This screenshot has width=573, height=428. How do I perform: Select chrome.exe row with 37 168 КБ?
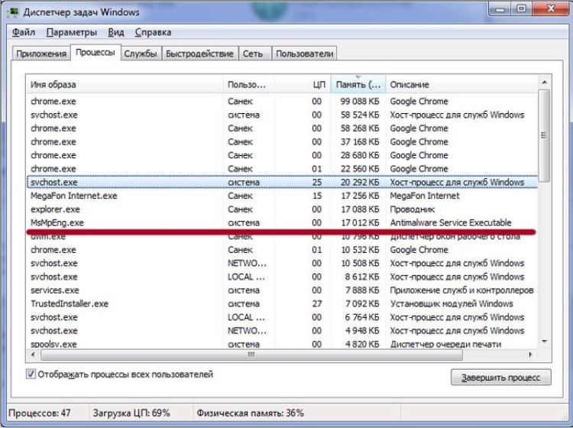[x=282, y=142]
